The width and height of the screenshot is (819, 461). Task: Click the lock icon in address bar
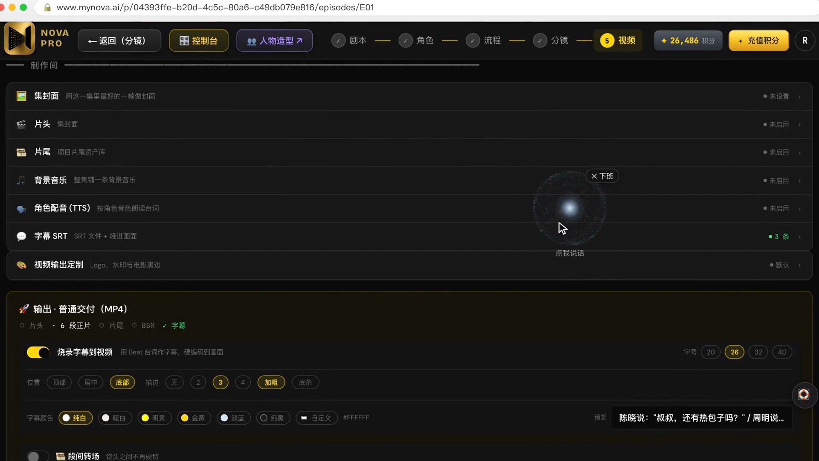(48, 7)
